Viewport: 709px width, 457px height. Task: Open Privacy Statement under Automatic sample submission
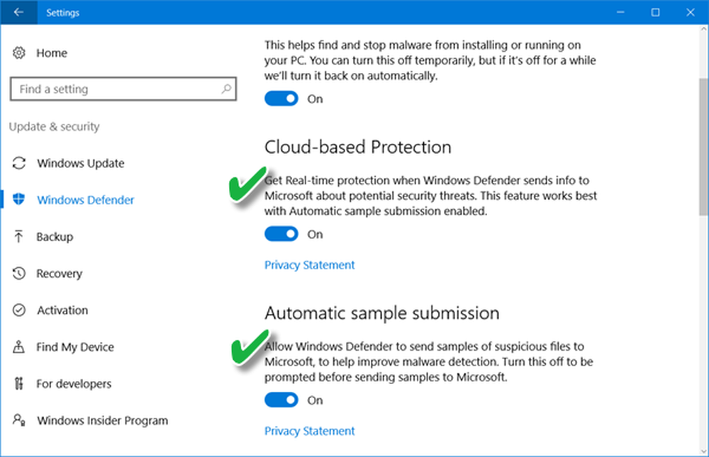coord(309,431)
